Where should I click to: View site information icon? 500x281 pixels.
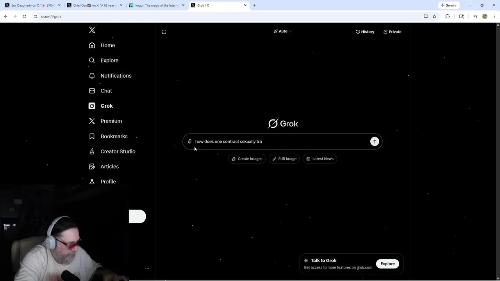pos(36,16)
